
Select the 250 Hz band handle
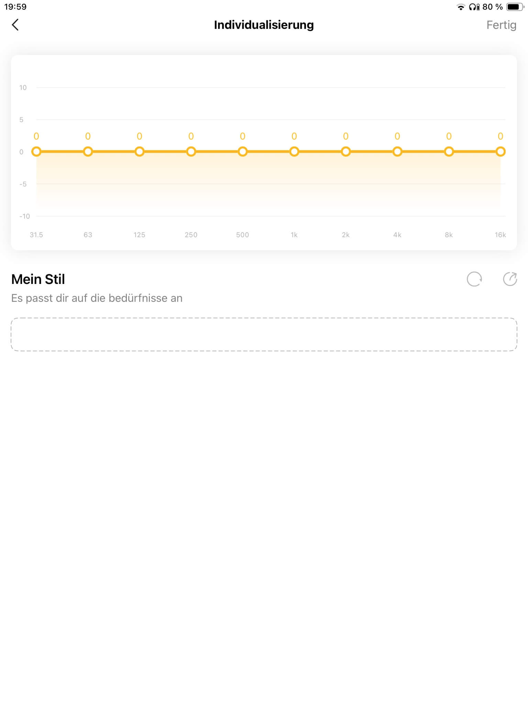tap(191, 152)
